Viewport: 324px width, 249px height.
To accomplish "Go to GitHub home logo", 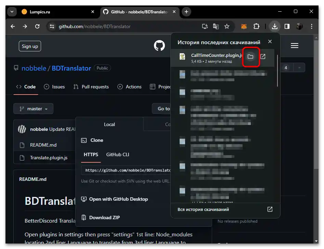I will 159,46.
